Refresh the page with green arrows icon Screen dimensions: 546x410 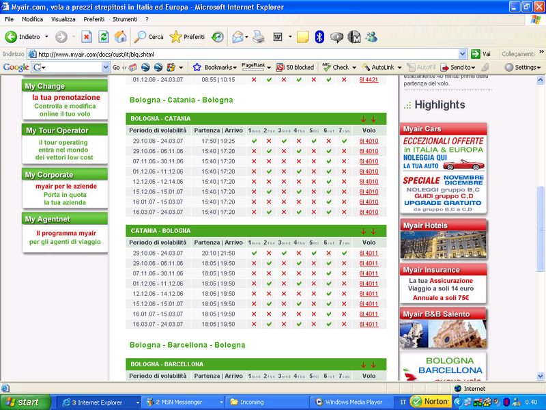(104, 37)
